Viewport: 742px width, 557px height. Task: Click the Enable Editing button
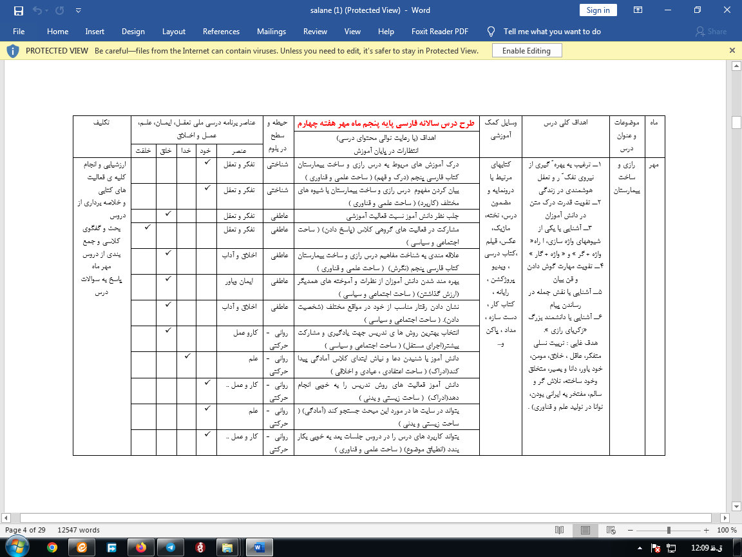[x=526, y=50]
